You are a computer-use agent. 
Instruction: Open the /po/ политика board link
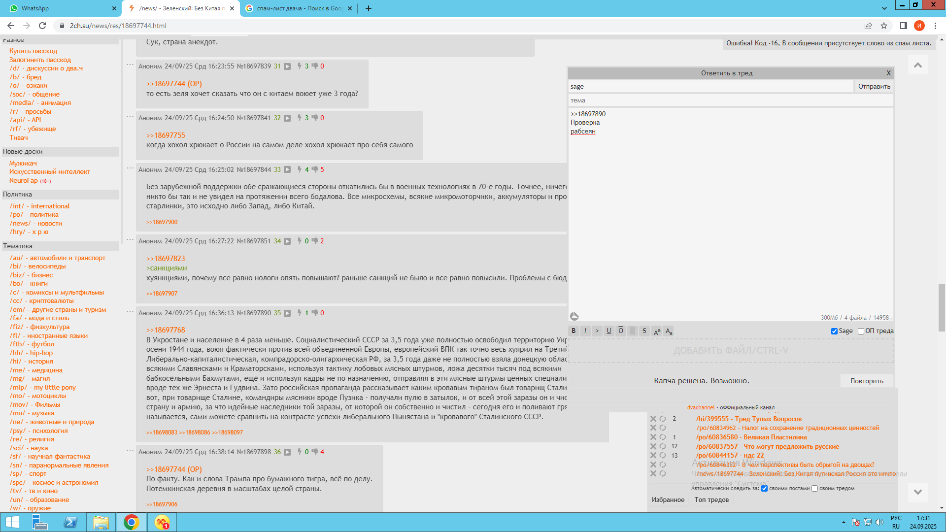[34, 215]
